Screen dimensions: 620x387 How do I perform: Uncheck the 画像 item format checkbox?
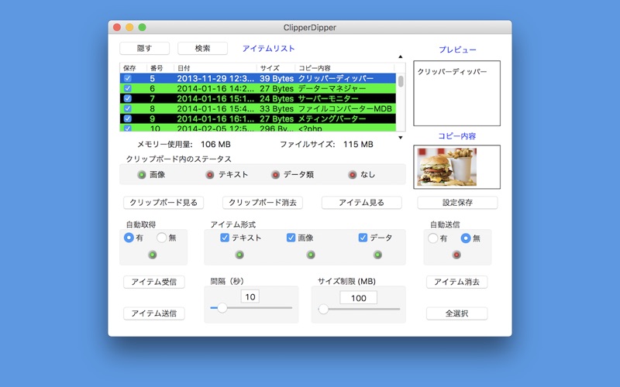pyautogui.click(x=291, y=238)
